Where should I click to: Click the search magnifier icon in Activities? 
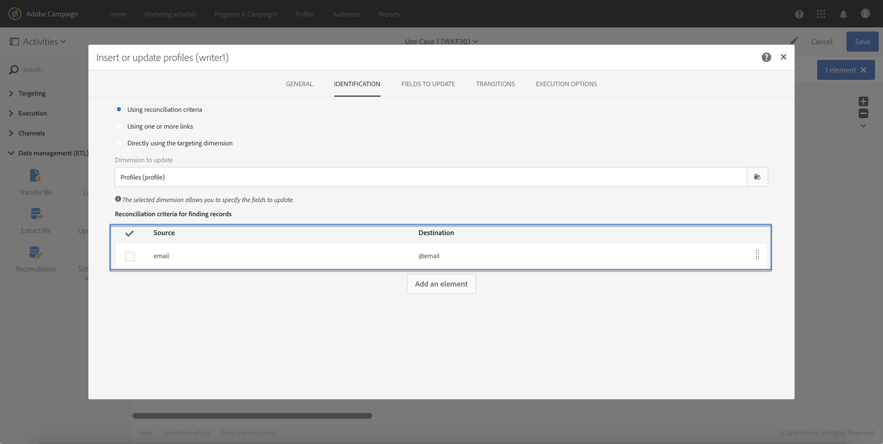14,70
